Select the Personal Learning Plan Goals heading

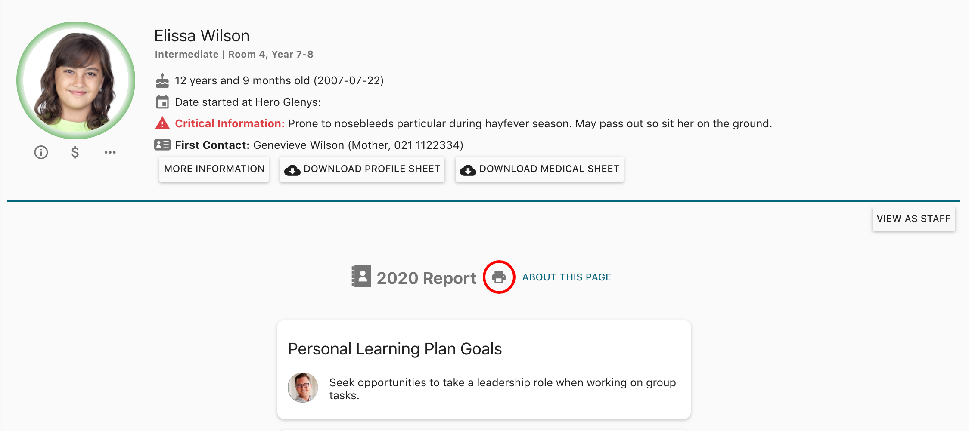395,349
